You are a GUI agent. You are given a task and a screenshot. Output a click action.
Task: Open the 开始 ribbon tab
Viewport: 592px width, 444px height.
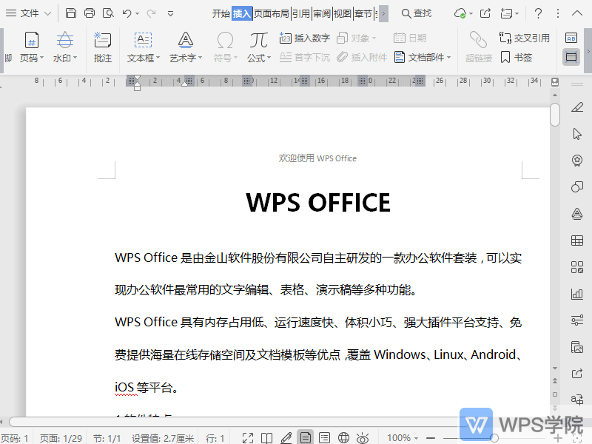[x=221, y=13]
